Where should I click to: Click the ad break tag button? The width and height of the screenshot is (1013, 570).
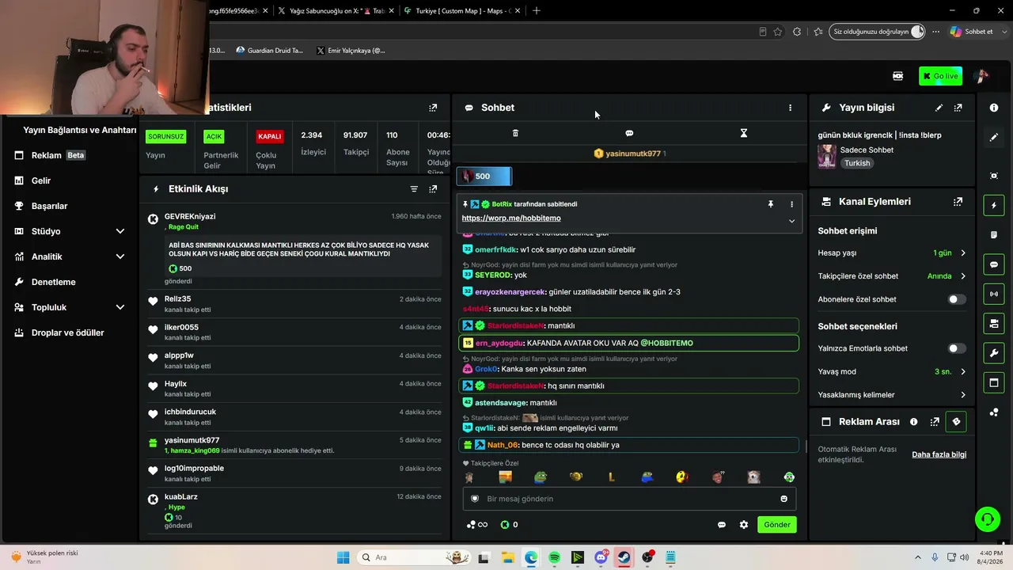(956, 422)
